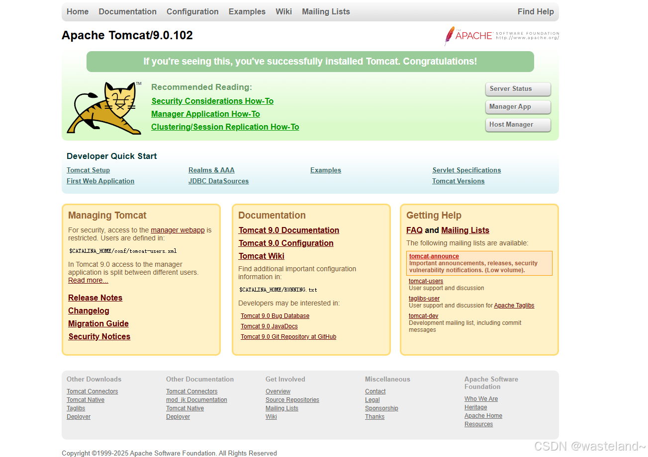Click the $CATALINA_HOME/conf/tomcat-users.xml path text

[x=123, y=251]
